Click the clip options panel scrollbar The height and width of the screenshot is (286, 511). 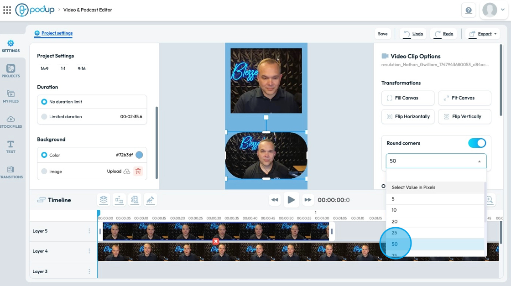(501, 80)
